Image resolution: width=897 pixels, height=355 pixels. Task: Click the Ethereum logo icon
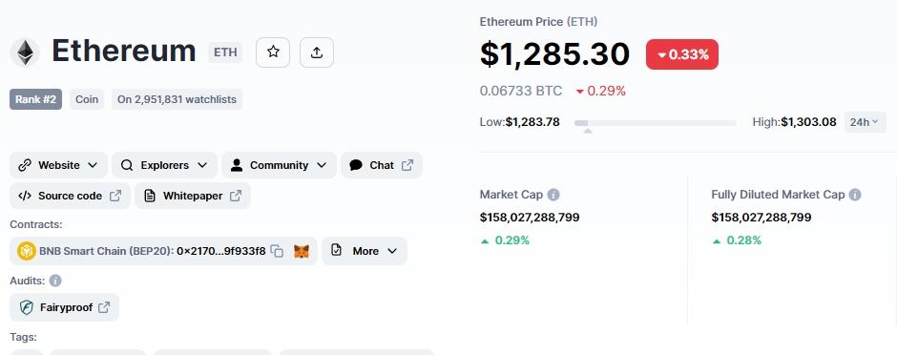point(25,52)
